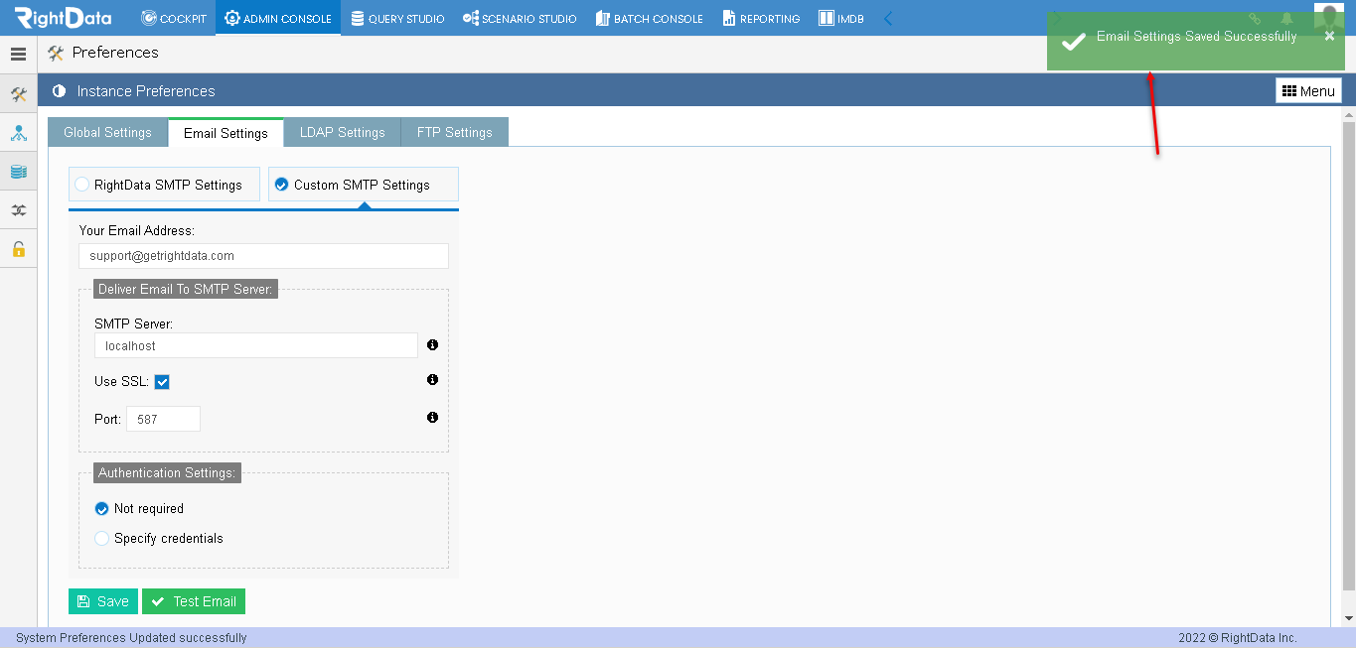The image size is (1356, 648).
Task: Click the 'Deliver Email To SMTP Server:' label
Action: tap(185, 290)
